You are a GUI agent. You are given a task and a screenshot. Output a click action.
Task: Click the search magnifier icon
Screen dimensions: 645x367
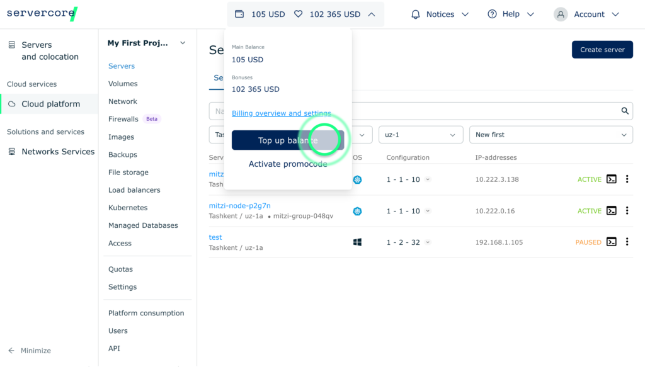624,111
